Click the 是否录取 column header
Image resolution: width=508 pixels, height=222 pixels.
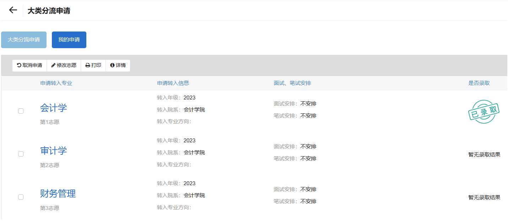coord(479,83)
